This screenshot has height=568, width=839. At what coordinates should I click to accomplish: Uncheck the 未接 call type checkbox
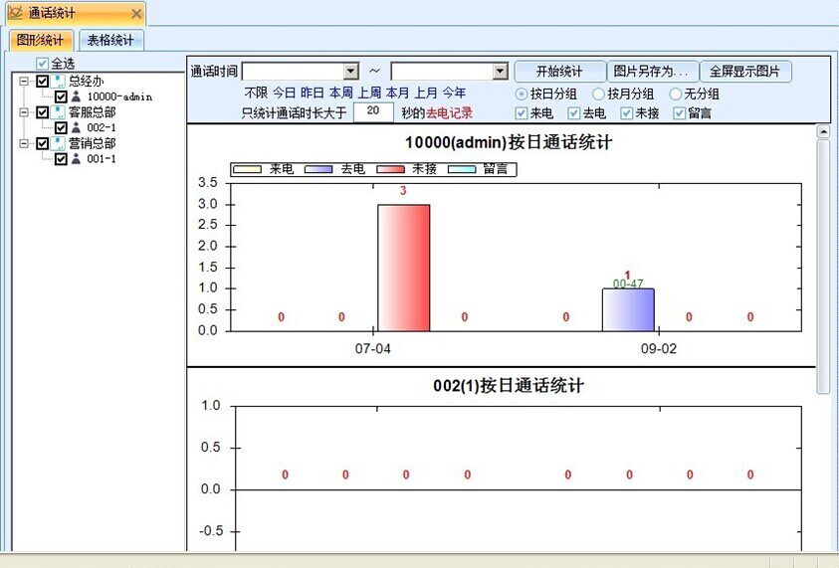[627, 113]
